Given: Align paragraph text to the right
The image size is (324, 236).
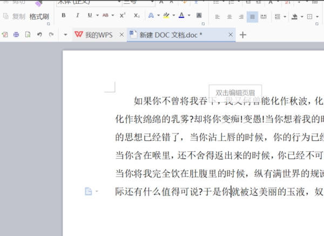Looking at the screenshot, I should (241, 17).
